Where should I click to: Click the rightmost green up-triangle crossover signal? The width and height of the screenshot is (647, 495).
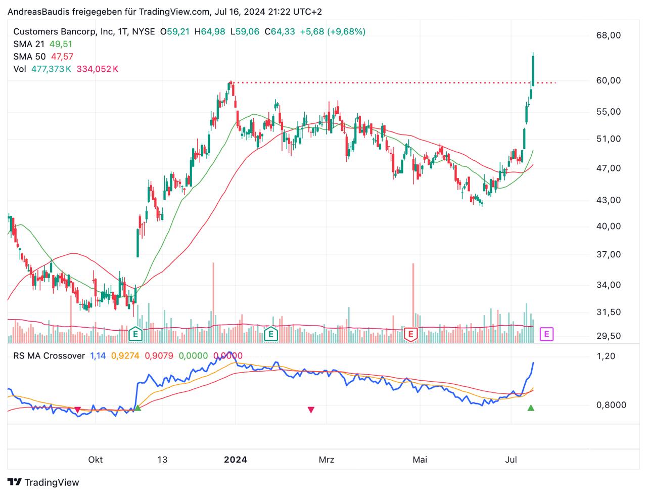tap(531, 408)
